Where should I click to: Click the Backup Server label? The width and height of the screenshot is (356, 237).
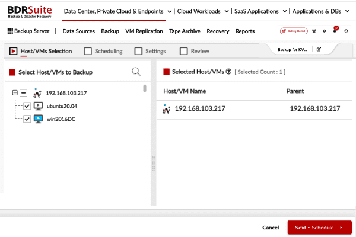32,31
